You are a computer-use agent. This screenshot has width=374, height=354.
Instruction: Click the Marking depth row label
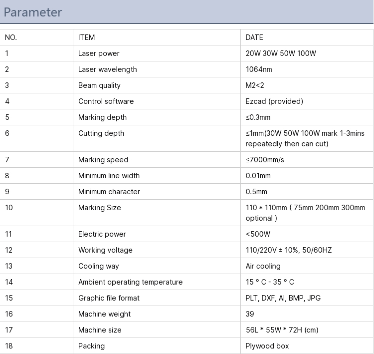coord(102,117)
